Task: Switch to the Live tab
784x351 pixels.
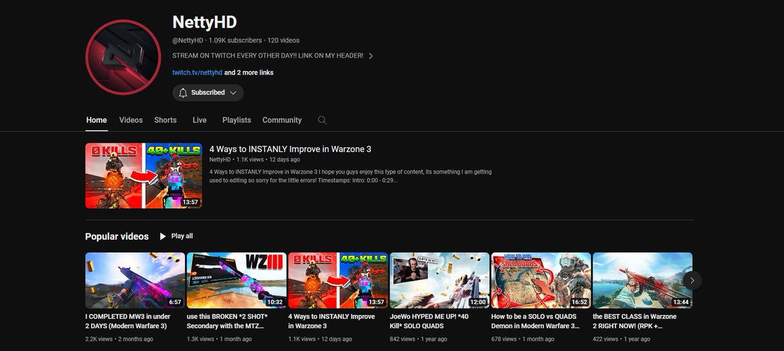Action: (199, 120)
